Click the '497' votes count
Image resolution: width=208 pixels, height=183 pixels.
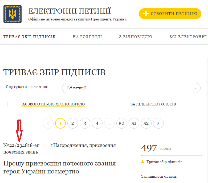coord(149,148)
